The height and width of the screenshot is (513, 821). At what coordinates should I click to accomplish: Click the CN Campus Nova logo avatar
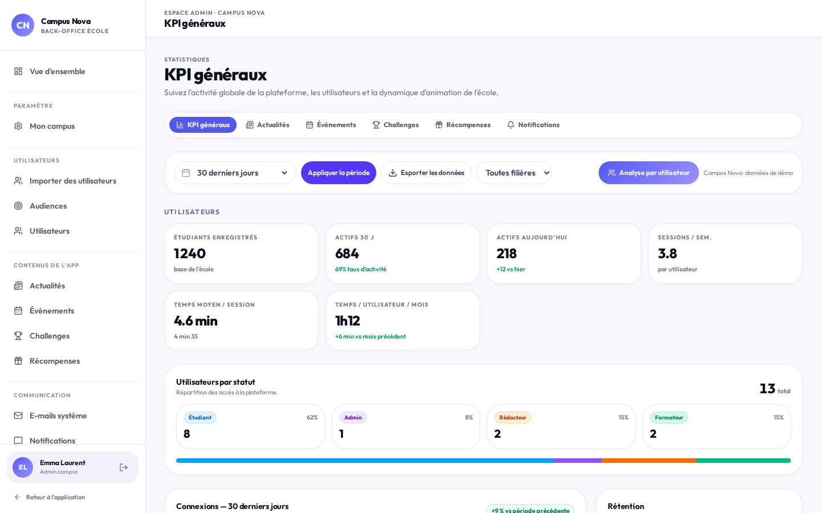coord(23,25)
